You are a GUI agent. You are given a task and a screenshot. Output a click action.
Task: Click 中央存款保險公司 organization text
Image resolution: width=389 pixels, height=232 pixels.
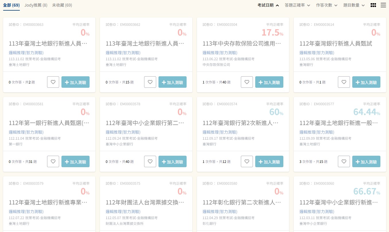click(216, 65)
